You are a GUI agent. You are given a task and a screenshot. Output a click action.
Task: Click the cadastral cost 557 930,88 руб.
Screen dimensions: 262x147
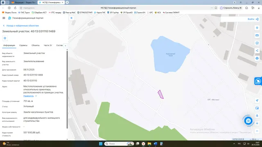32,132
